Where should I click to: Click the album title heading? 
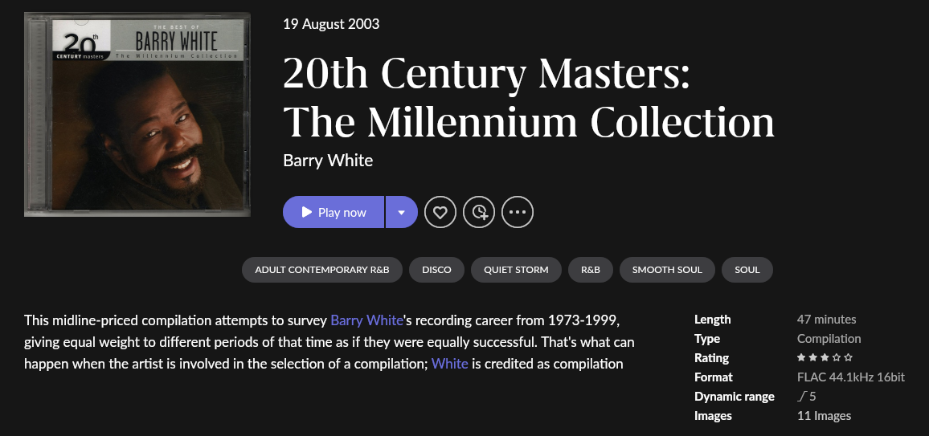(x=528, y=98)
